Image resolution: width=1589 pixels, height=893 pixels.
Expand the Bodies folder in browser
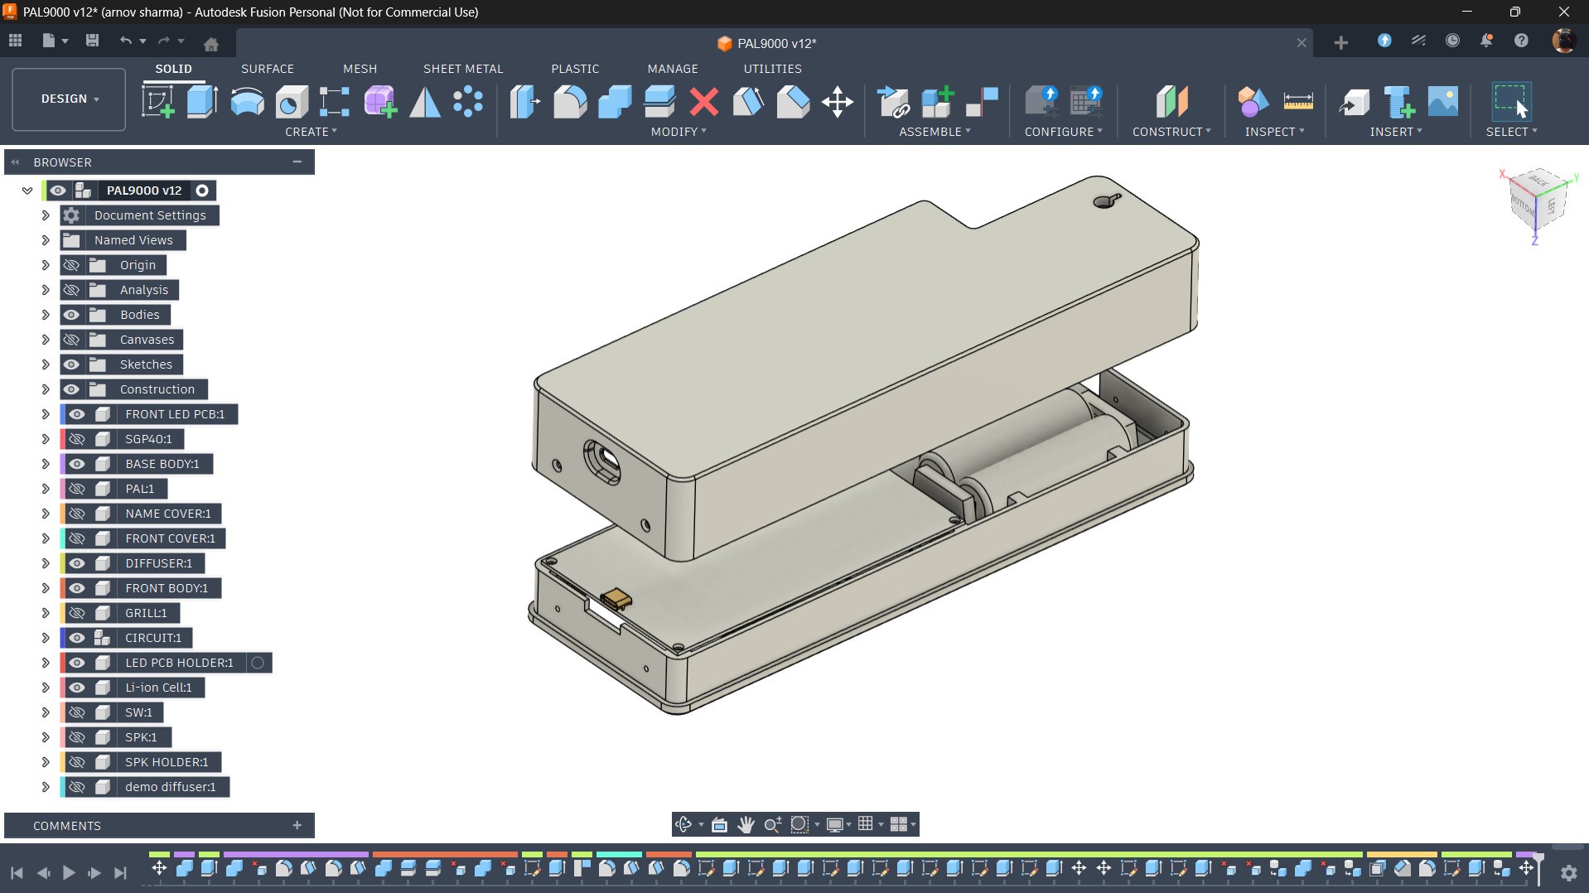point(46,315)
